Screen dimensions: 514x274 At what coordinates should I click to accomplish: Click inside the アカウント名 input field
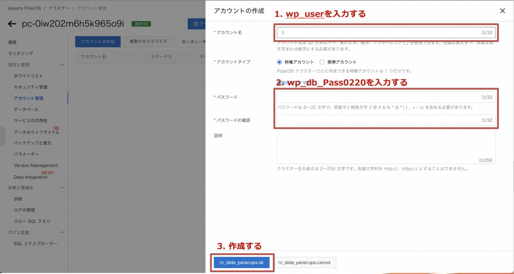[x=385, y=32]
